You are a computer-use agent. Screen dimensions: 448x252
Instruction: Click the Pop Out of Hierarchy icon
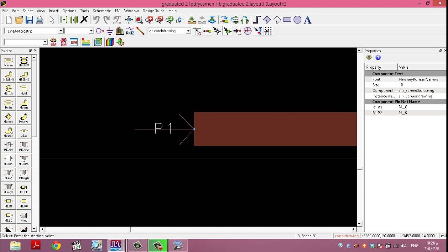[202, 20]
